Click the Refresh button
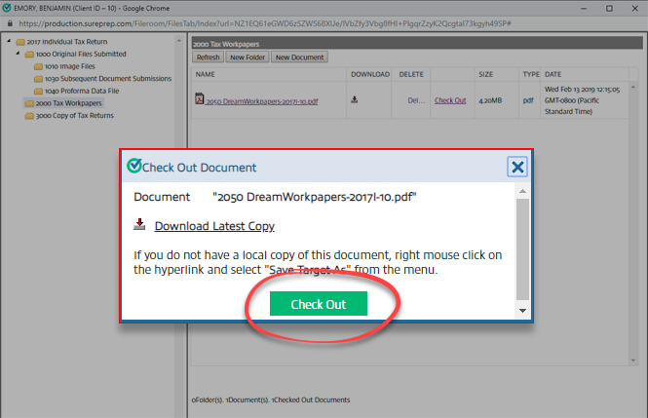Screen dimensions: 648x418 (208, 57)
